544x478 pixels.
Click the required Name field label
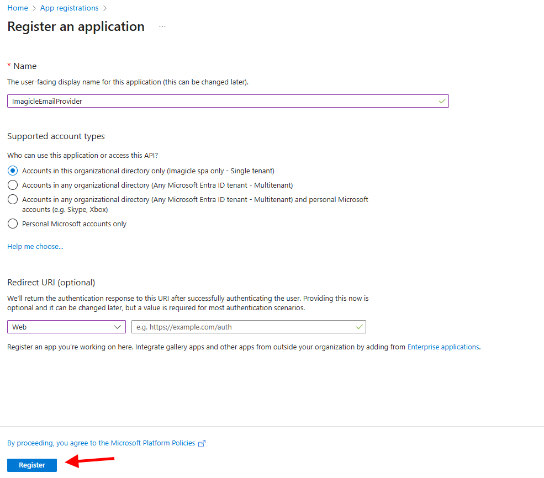tap(24, 66)
